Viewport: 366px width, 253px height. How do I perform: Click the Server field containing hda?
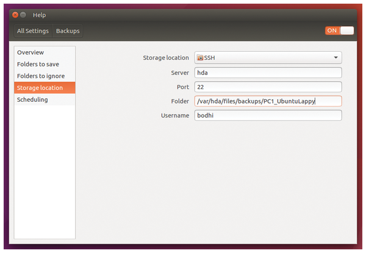[268, 73]
